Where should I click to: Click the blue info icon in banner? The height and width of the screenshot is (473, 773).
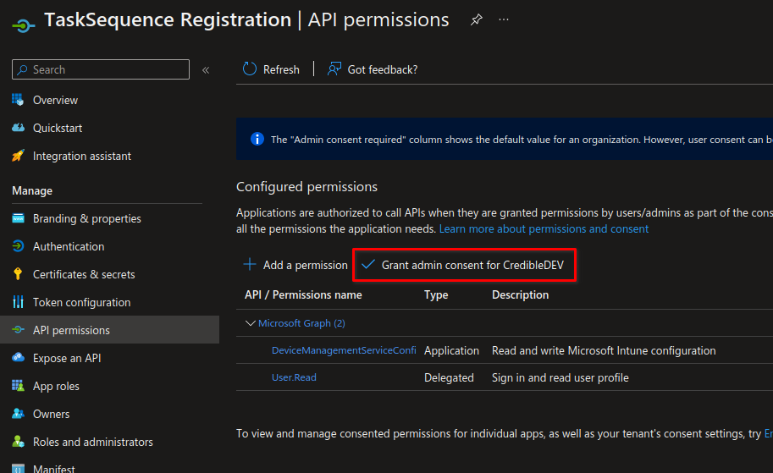pyautogui.click(x=257, y=139)
